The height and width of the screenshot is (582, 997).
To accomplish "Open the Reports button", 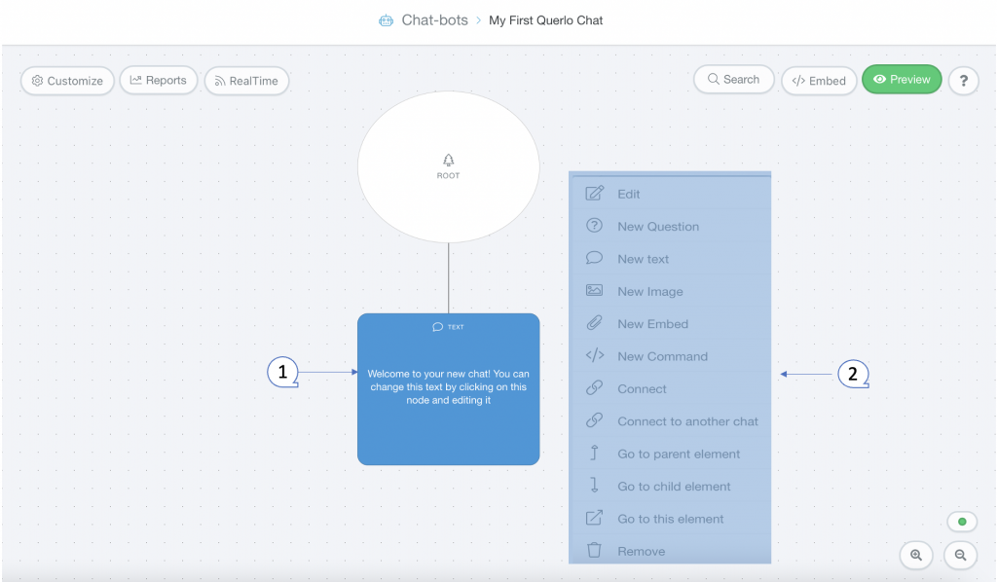I will click(159, 80).
